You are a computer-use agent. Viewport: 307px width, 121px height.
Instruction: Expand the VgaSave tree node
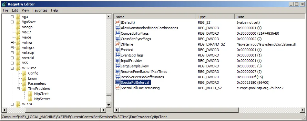pos(12,22)
